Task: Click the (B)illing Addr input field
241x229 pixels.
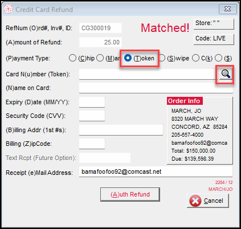Action: point(121,130)
